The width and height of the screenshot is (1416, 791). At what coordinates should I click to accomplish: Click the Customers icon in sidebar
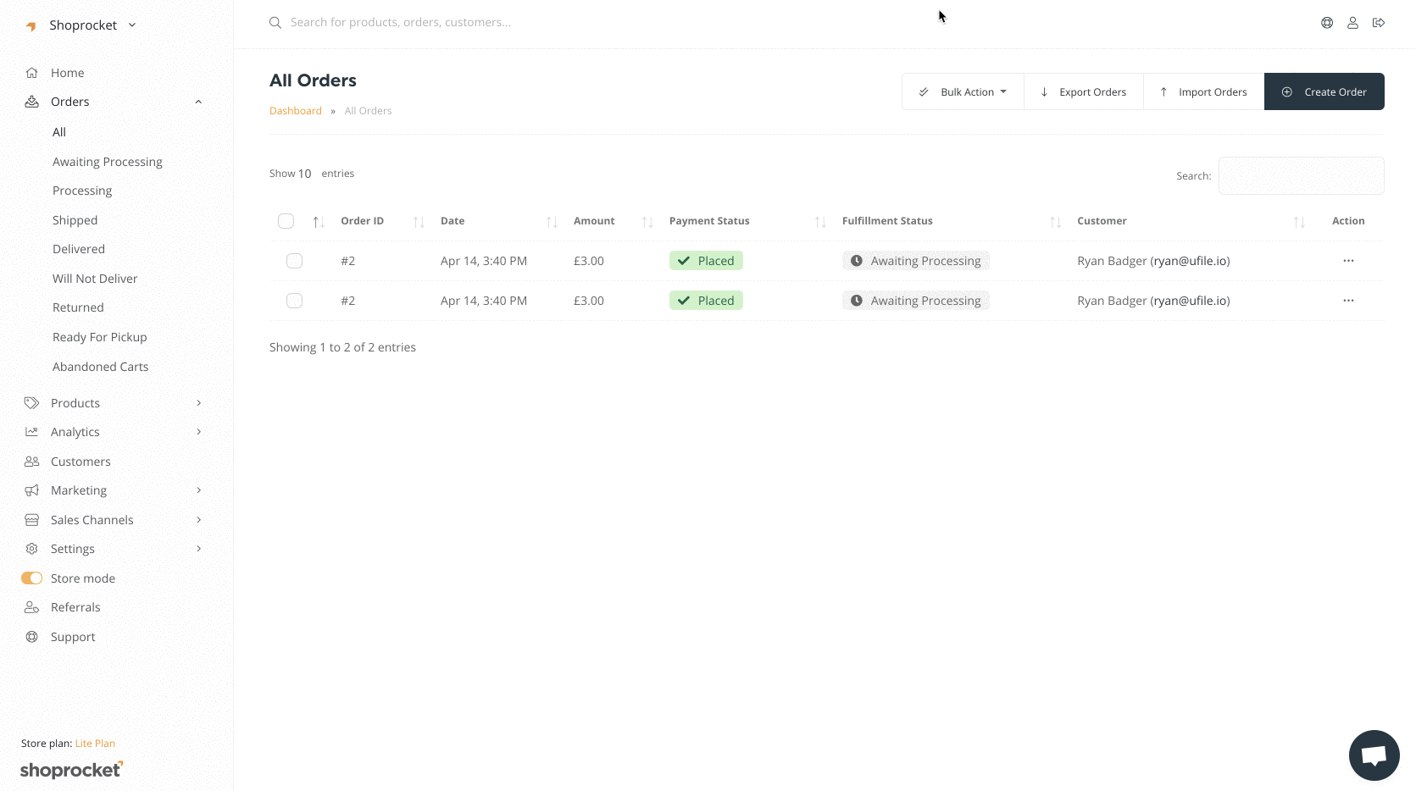tap(32, 462)
